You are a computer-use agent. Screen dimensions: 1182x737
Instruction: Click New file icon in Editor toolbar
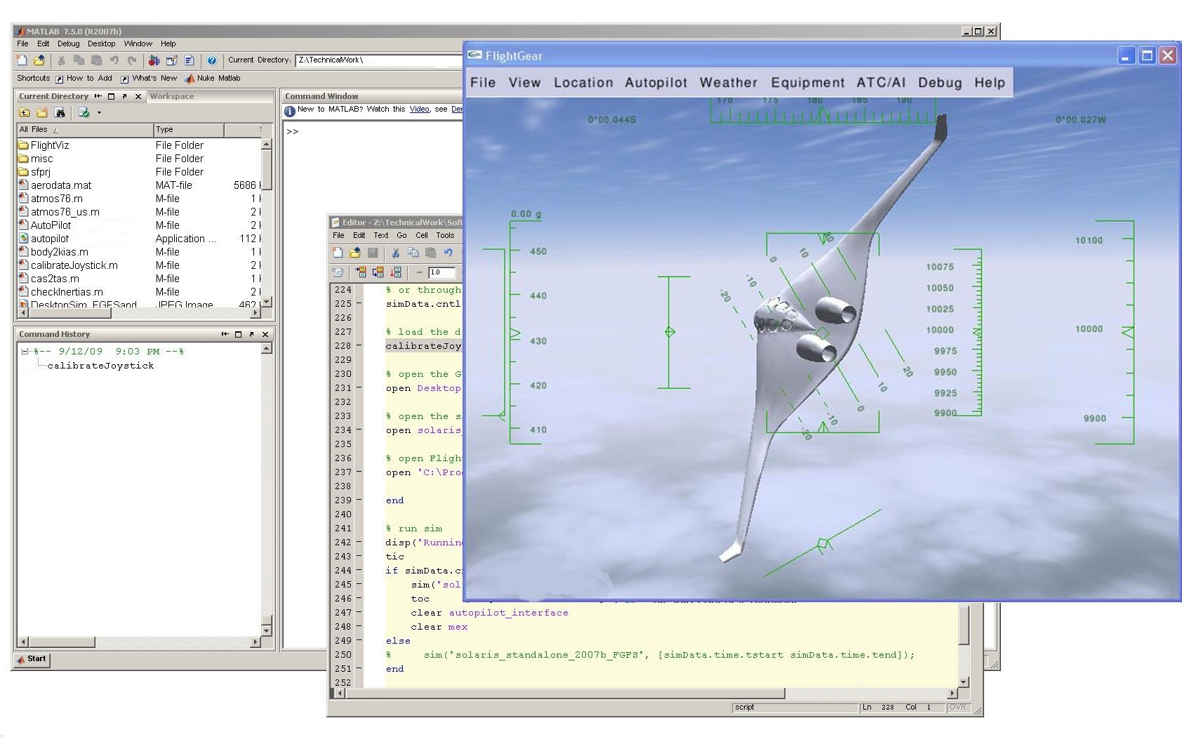coord(338,253)
